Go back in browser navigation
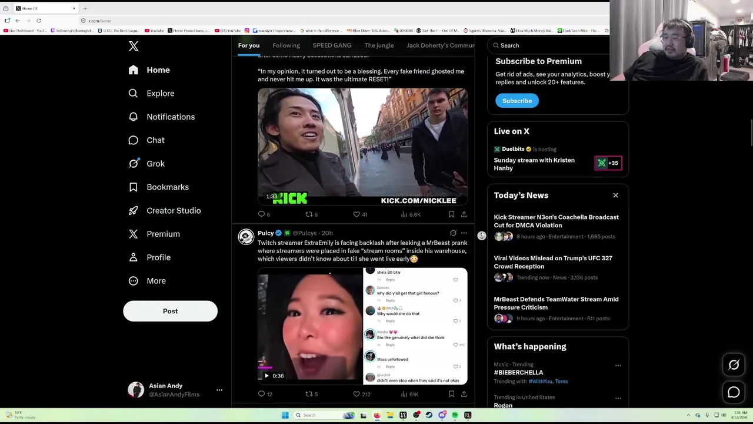 tap(17, 21)
